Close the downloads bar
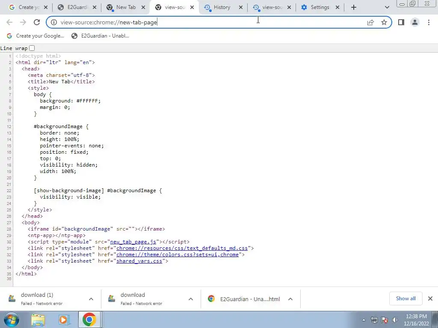438x328 pixels. coord(430,299)
